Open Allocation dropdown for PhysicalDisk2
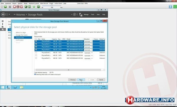Screen dimensions: 177x107 click(x=88, y=47)
